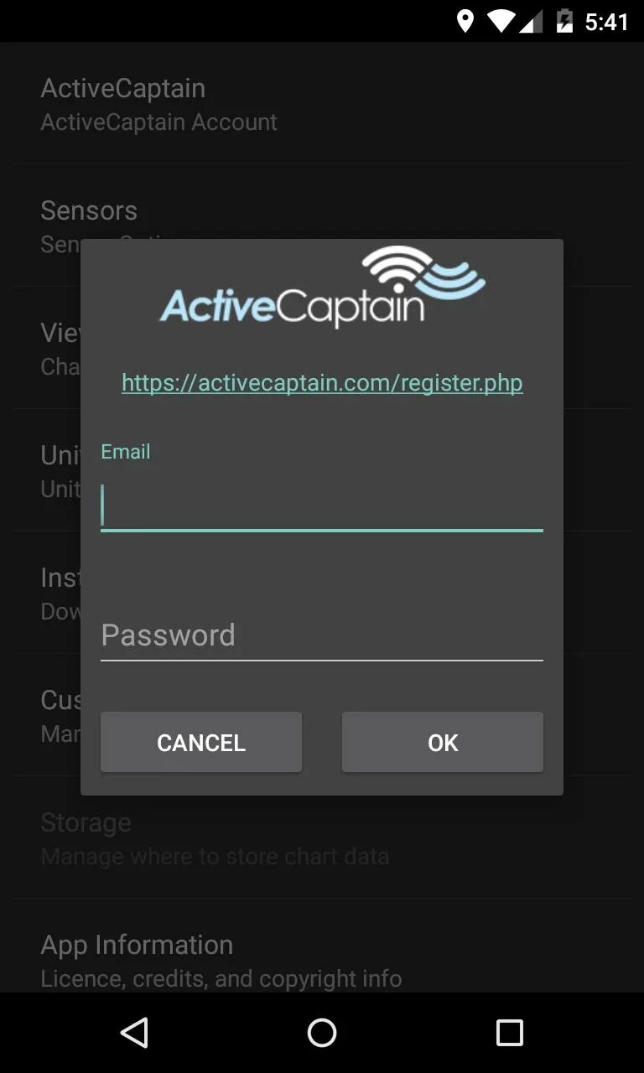The image size is (644, 1073).
Task: Tap the clock in status bar
Action: coord(606,22)
